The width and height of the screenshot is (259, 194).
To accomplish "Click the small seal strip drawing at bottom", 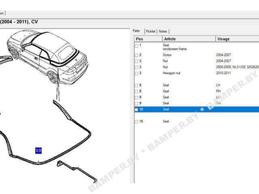I will click(77, 172).
